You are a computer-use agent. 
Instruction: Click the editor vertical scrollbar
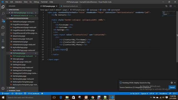177,37
